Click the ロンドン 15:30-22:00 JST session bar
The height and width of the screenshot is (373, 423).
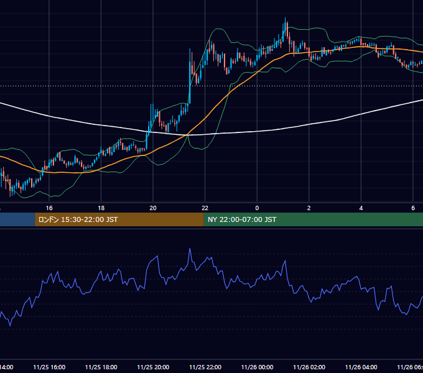pos(119,219)
